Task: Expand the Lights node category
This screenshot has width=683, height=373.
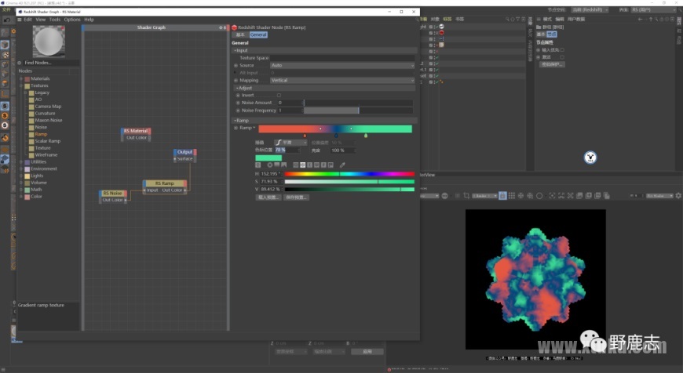Action: coord(21,176)
